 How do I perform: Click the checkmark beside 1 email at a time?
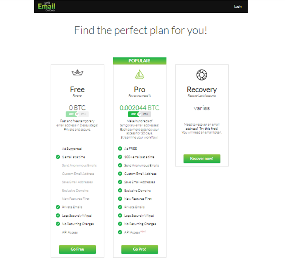58,157
